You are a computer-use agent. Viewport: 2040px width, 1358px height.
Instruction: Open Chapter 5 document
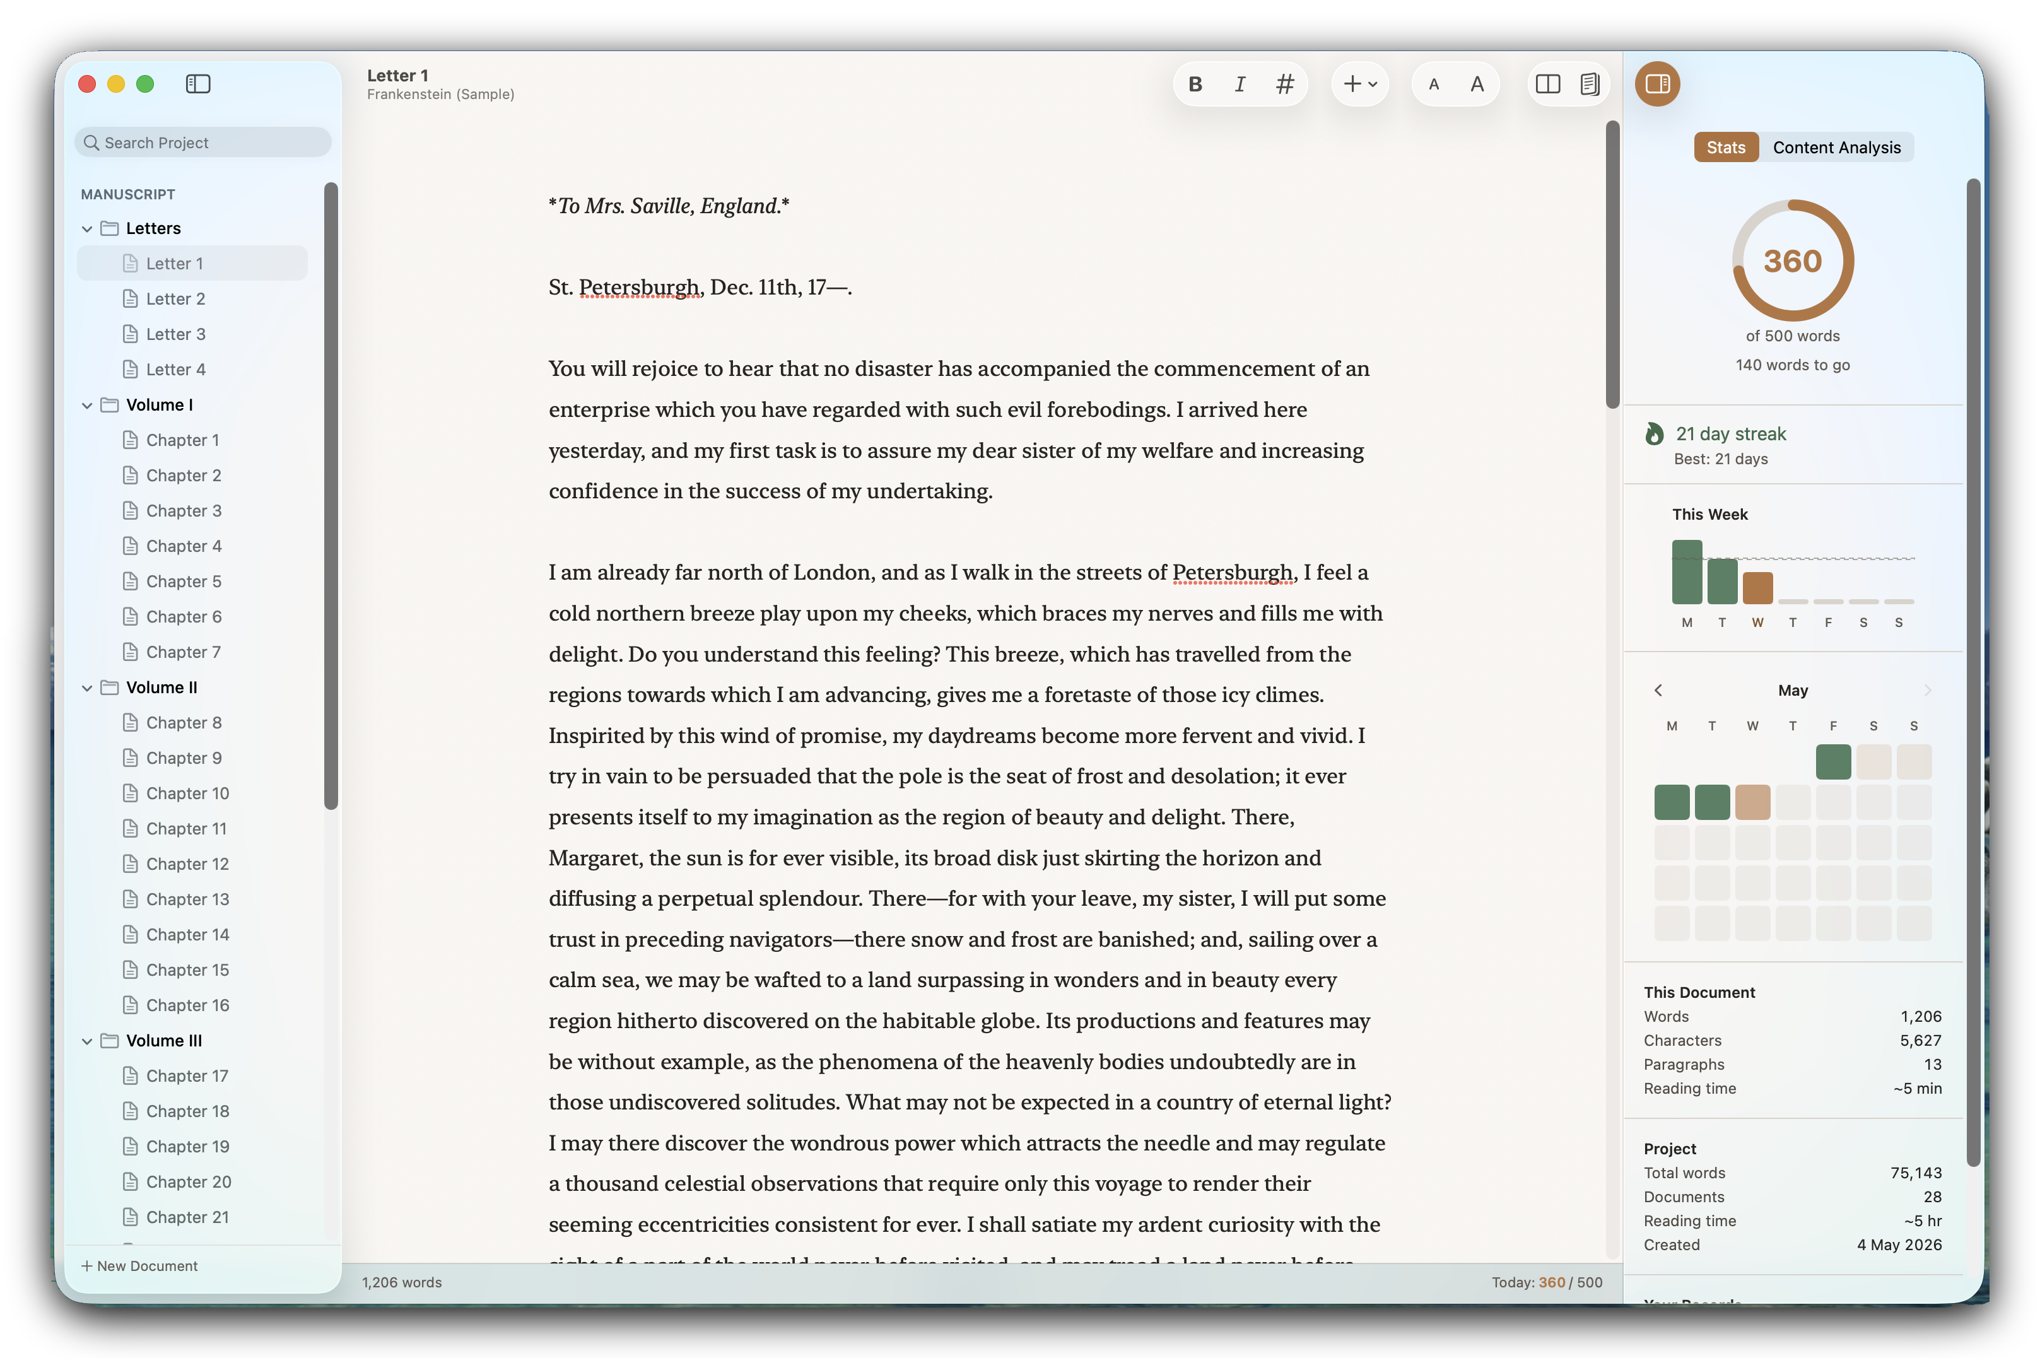[x=192, y=581]
